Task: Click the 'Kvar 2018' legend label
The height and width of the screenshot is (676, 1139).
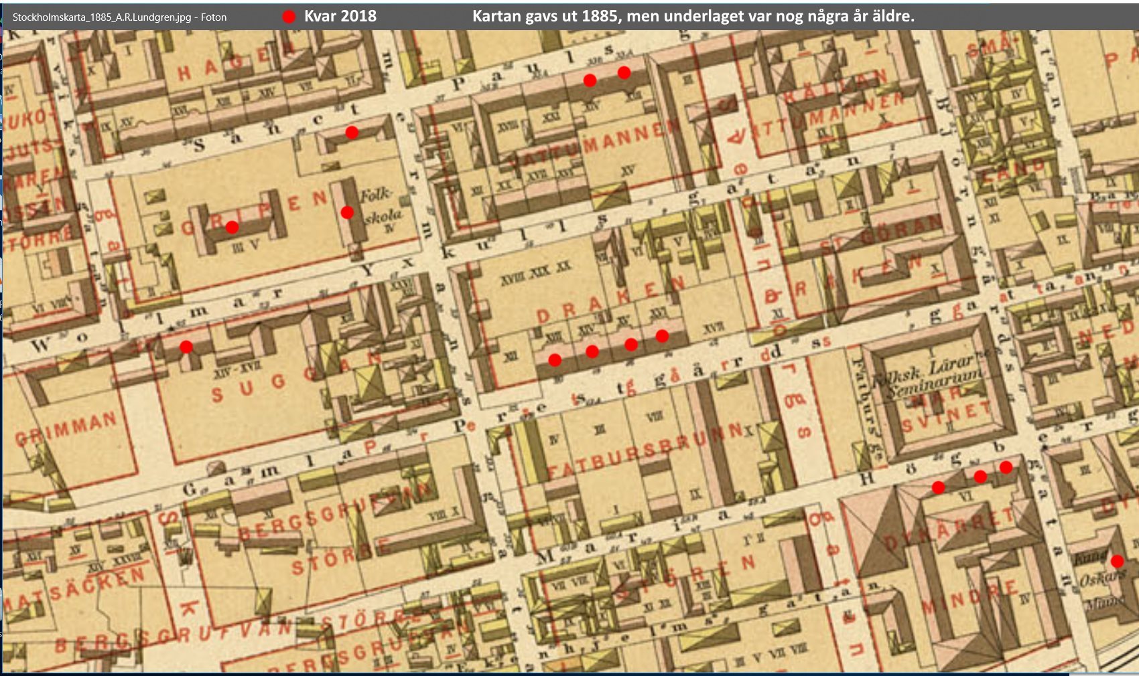Action: pos(340,17)
